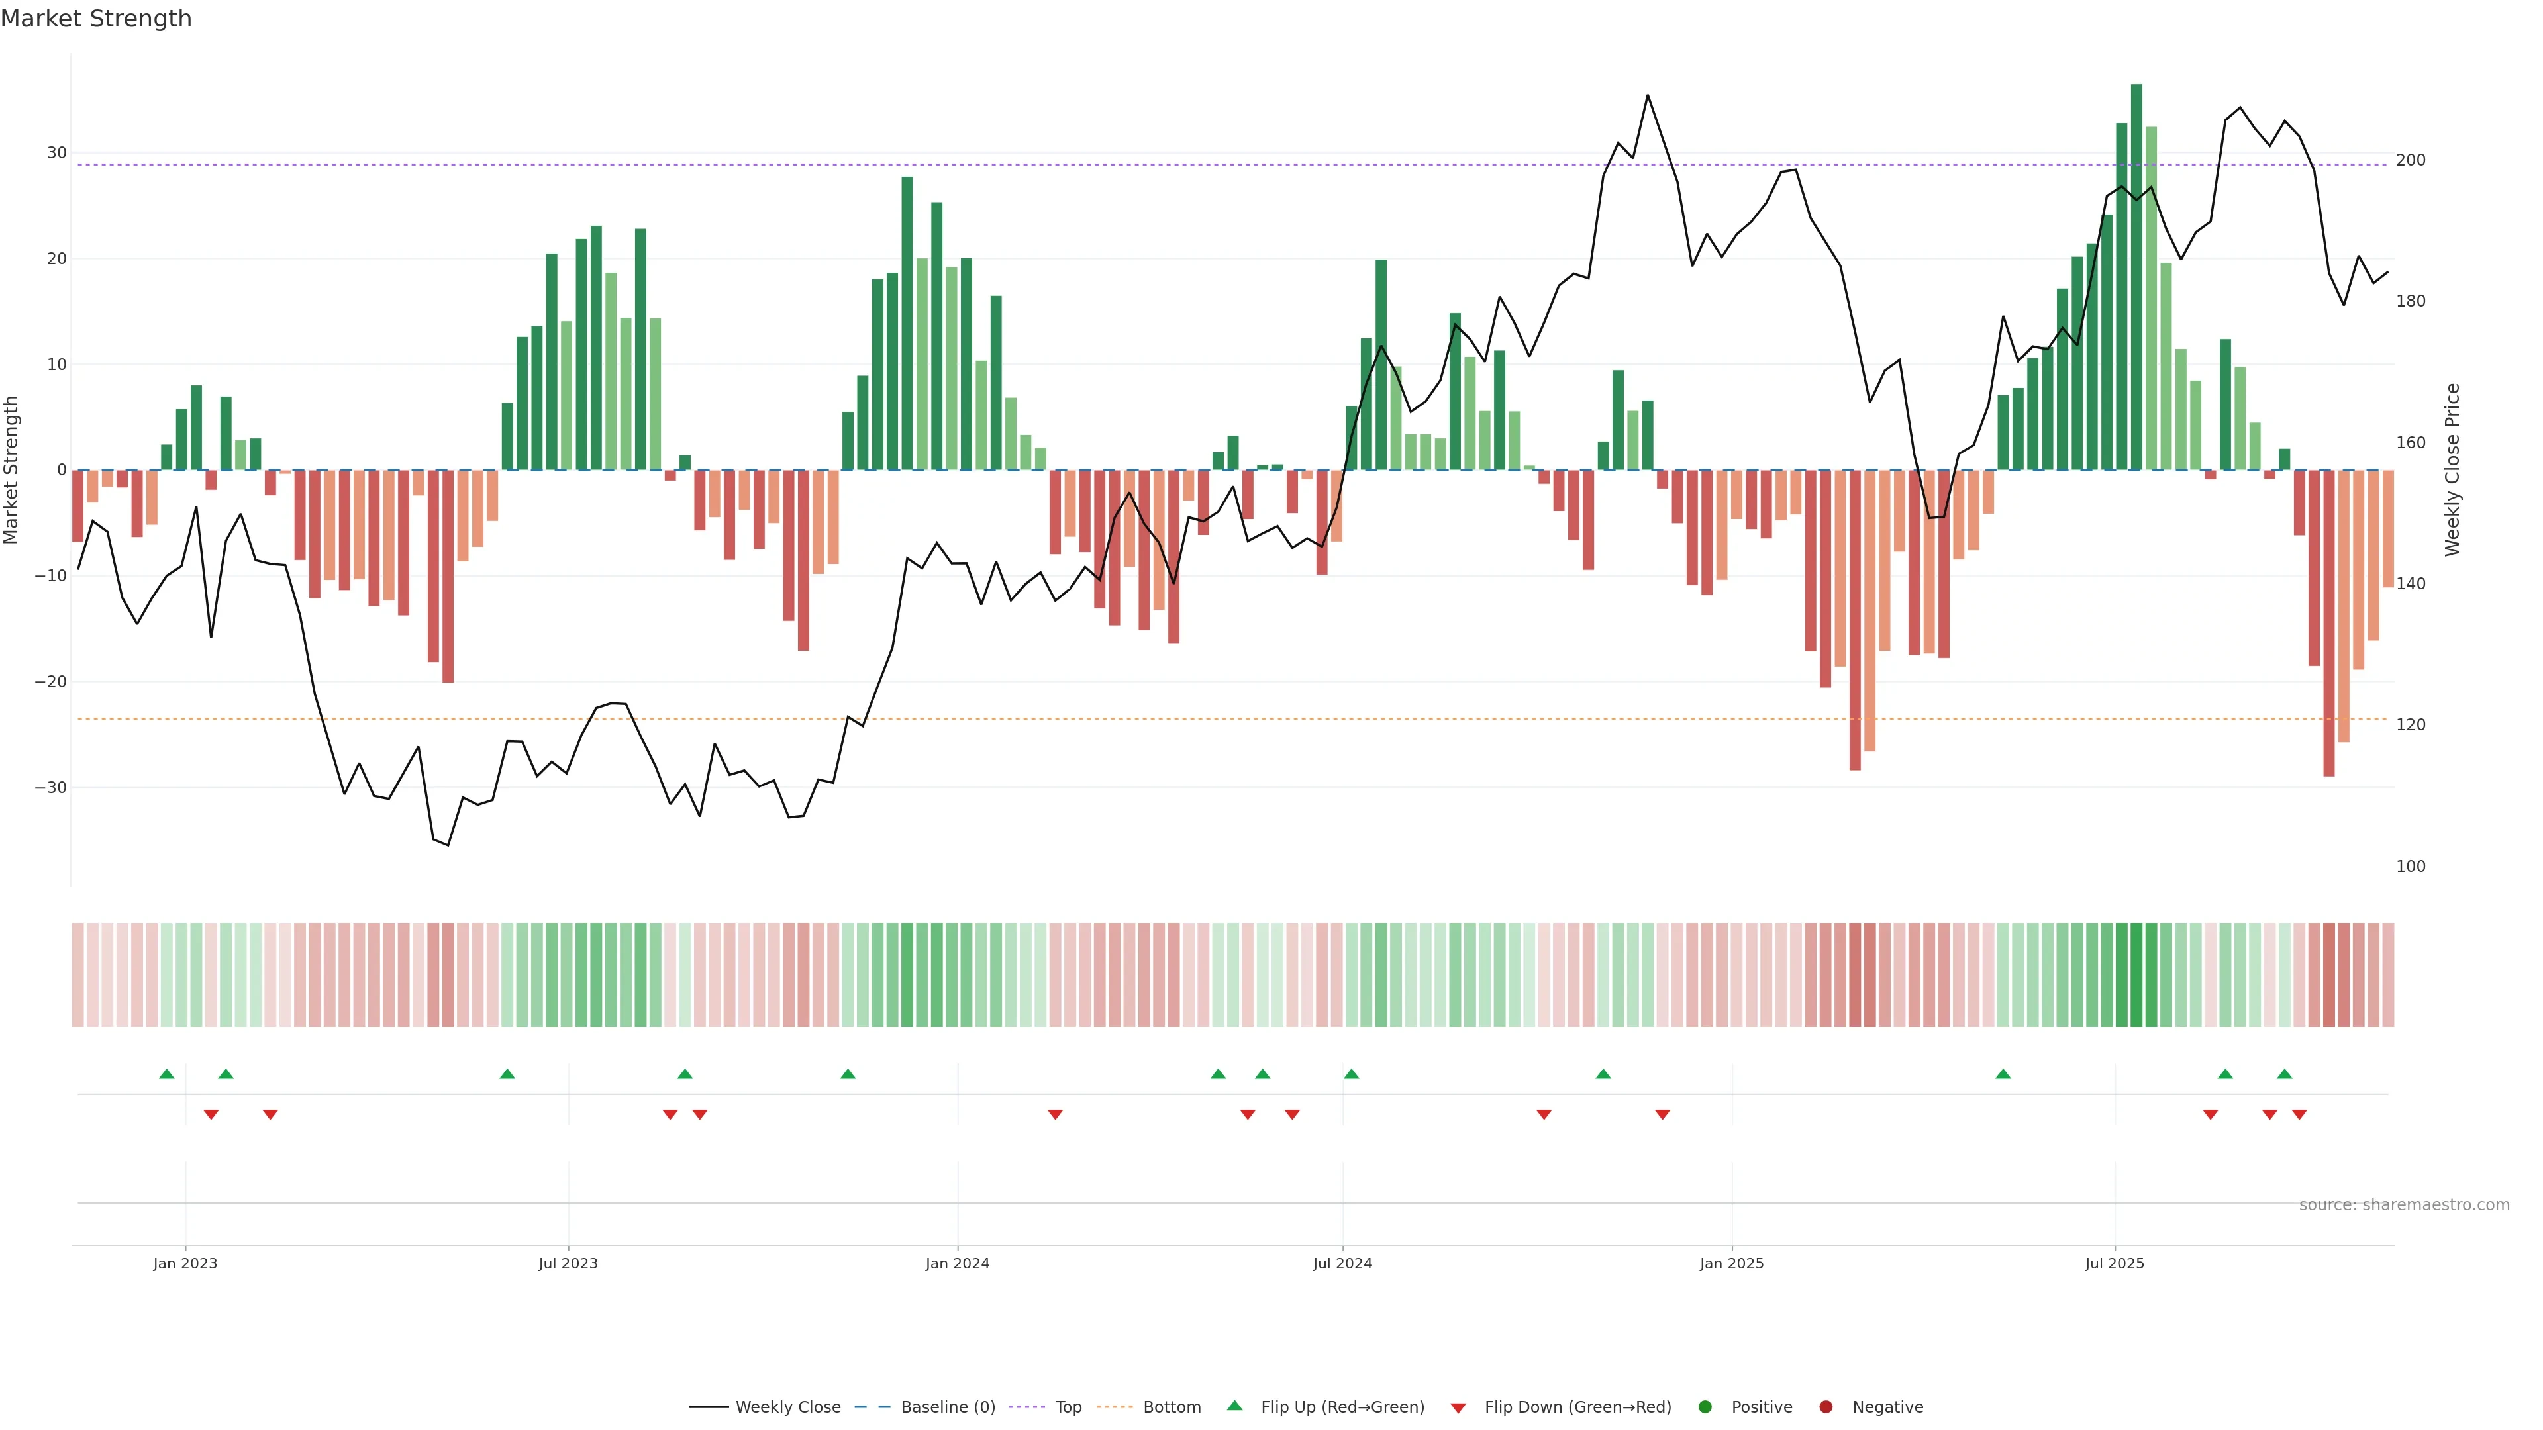This screenshot has width=2543, height=1430.
Task: Click the Market Strength chart title
Action: (x=96, y=19)
